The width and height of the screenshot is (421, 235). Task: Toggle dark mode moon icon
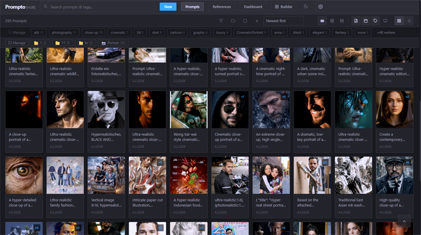(306, 7)
